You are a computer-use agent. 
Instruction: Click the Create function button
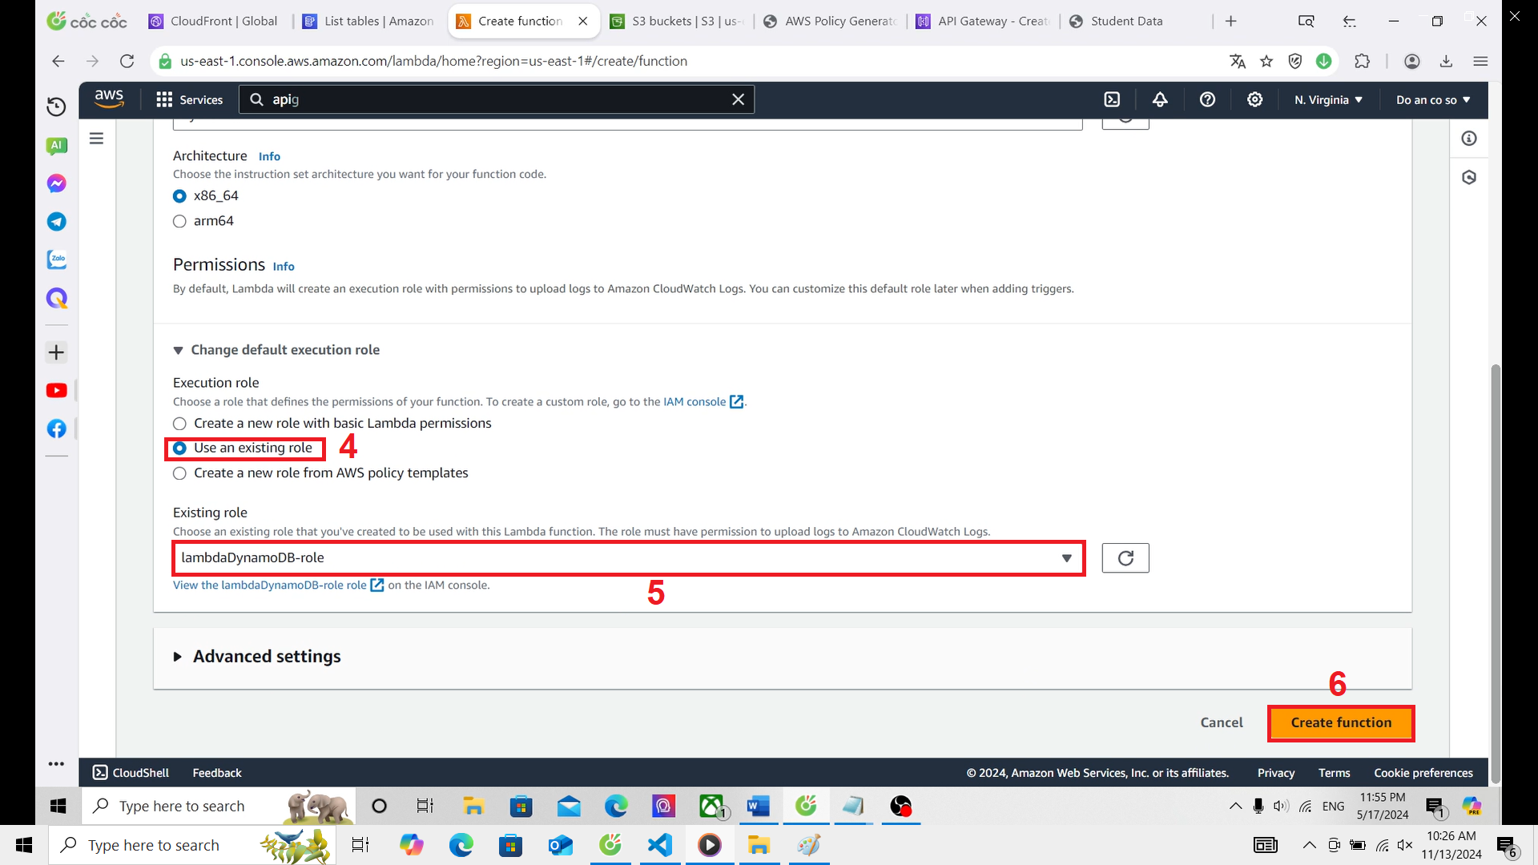point(1340,722)
